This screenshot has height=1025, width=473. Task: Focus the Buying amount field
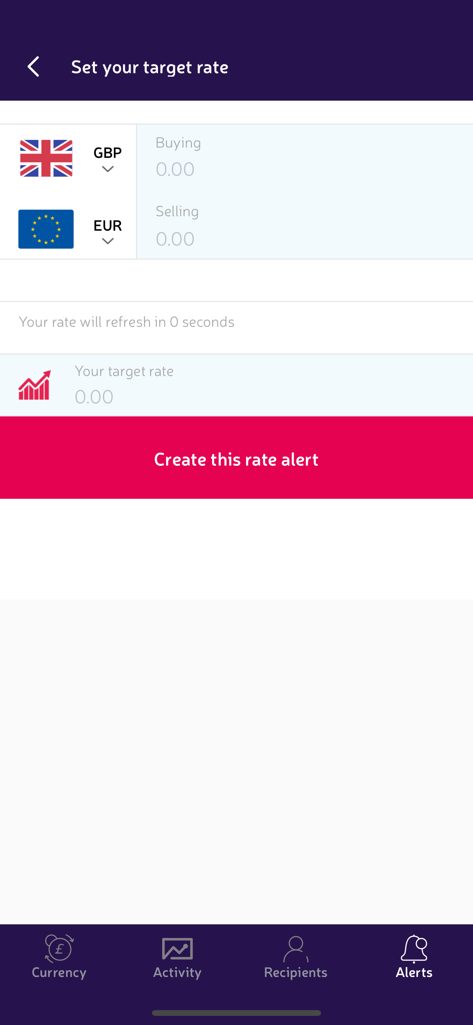click(304, 169)
